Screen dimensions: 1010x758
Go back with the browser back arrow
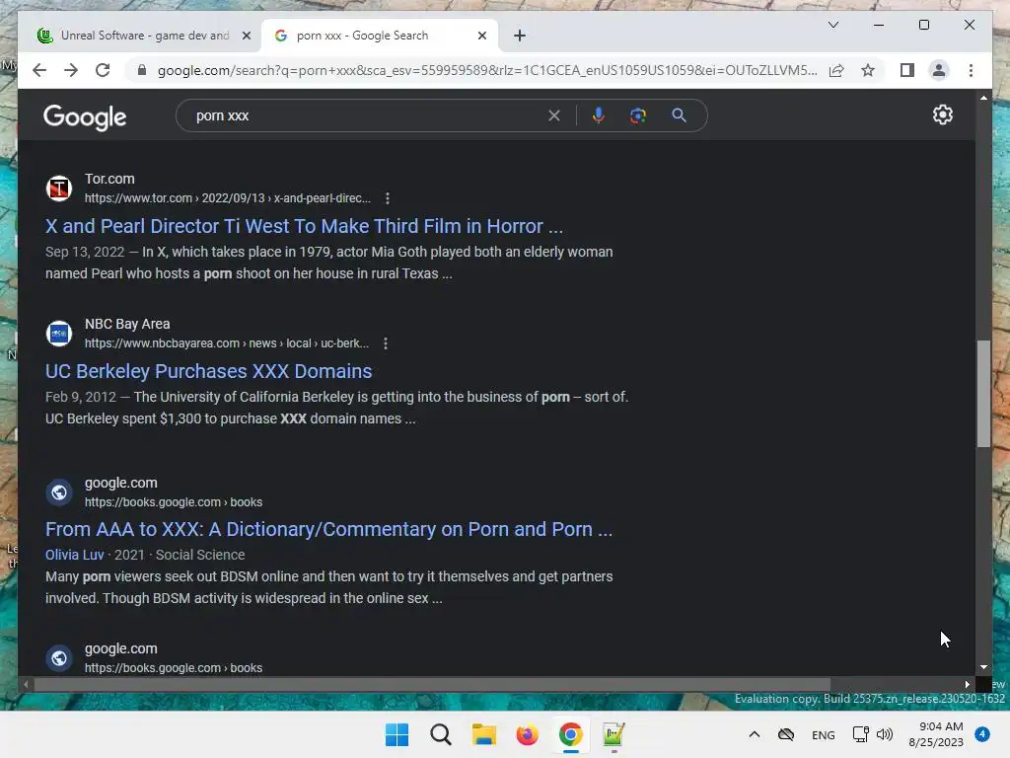click(39, 70)
